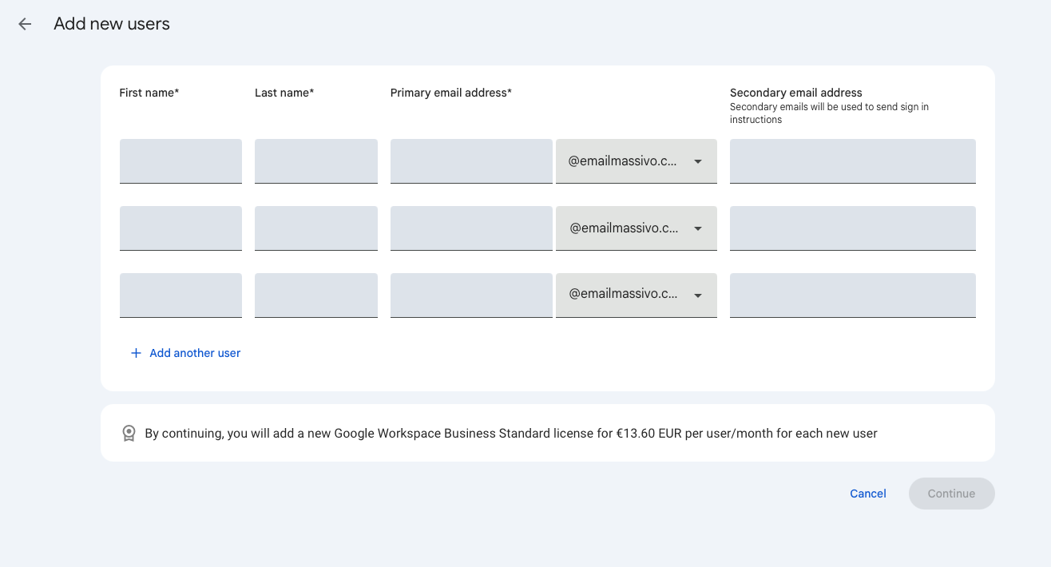
Task: Focus the second row Secondary email field
Action: click(x=852, y=228)
